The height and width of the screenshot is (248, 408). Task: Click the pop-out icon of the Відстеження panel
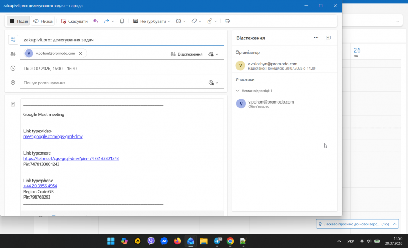328,38
